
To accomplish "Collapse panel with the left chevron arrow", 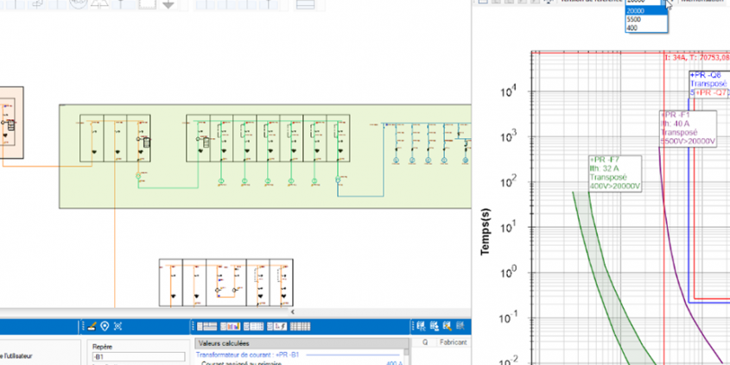I will point(293,312).
